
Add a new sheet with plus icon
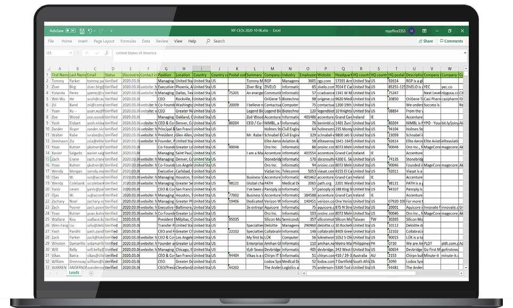91,273
